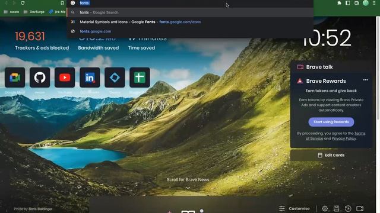
Task: Expand the Brave talk card
Action: [x=331, y=67]
